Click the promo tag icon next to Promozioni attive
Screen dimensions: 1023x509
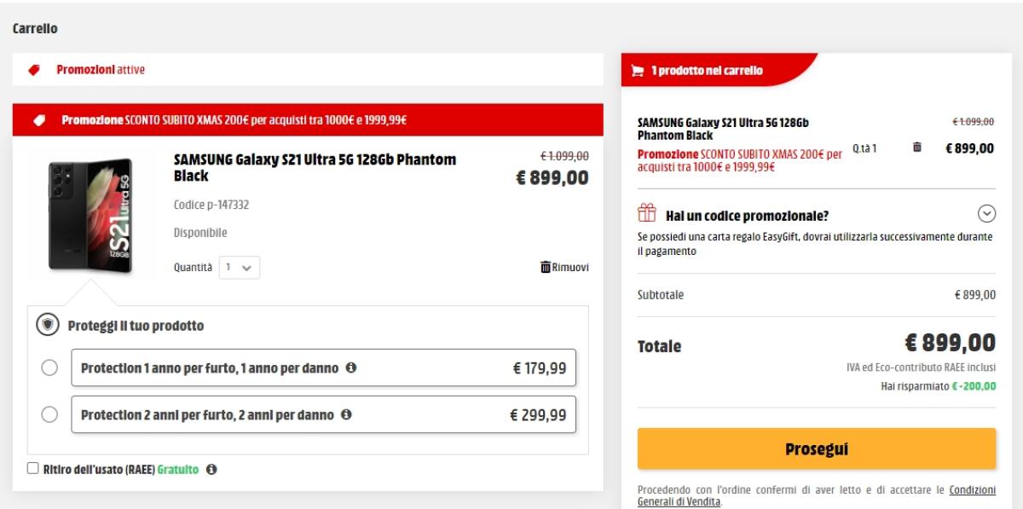tap(34, 69)
